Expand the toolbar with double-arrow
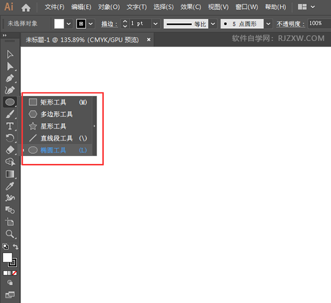 tap(4, 35)
